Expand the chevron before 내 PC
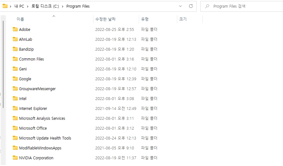 [10, 6]
